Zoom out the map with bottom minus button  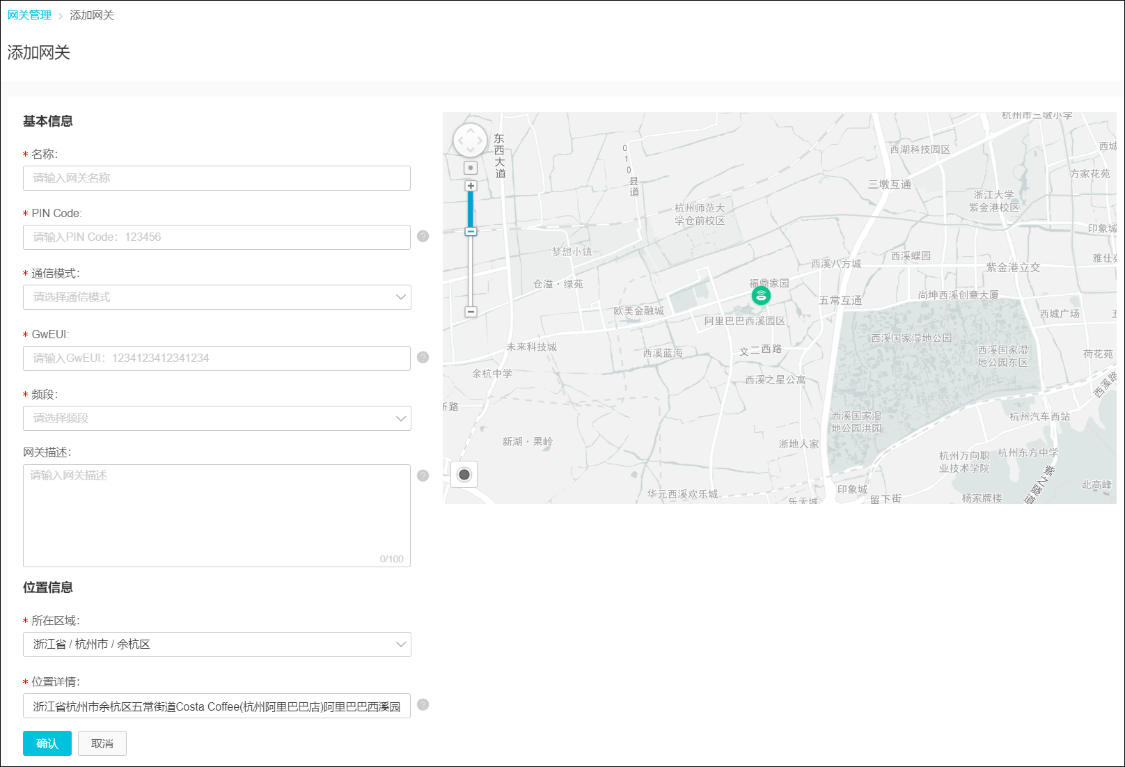pos(471,312)
